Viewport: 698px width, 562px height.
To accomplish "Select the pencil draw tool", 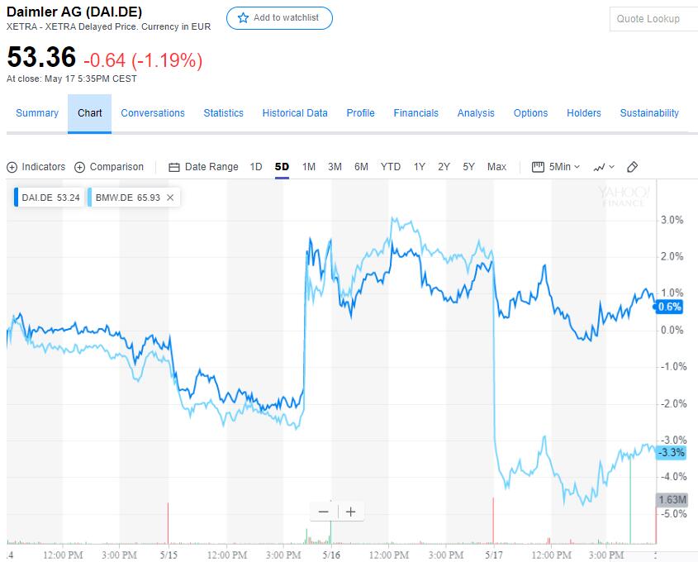I will point(633,167).
